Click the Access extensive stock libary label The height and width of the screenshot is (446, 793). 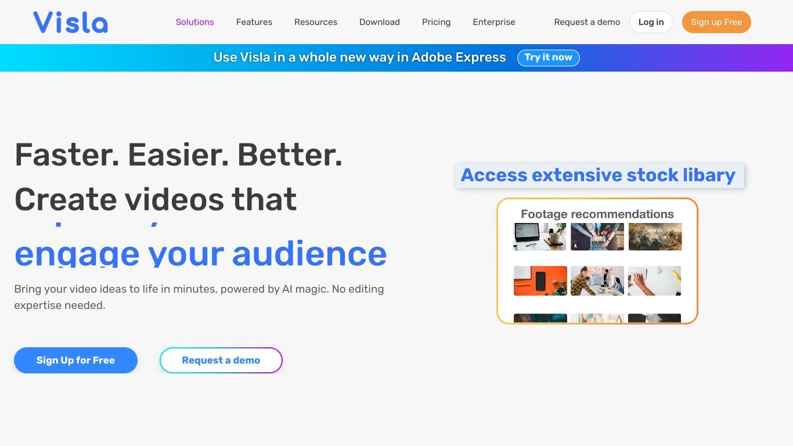[599, 175]
